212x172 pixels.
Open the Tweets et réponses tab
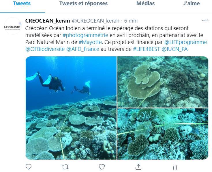(83, 3)
